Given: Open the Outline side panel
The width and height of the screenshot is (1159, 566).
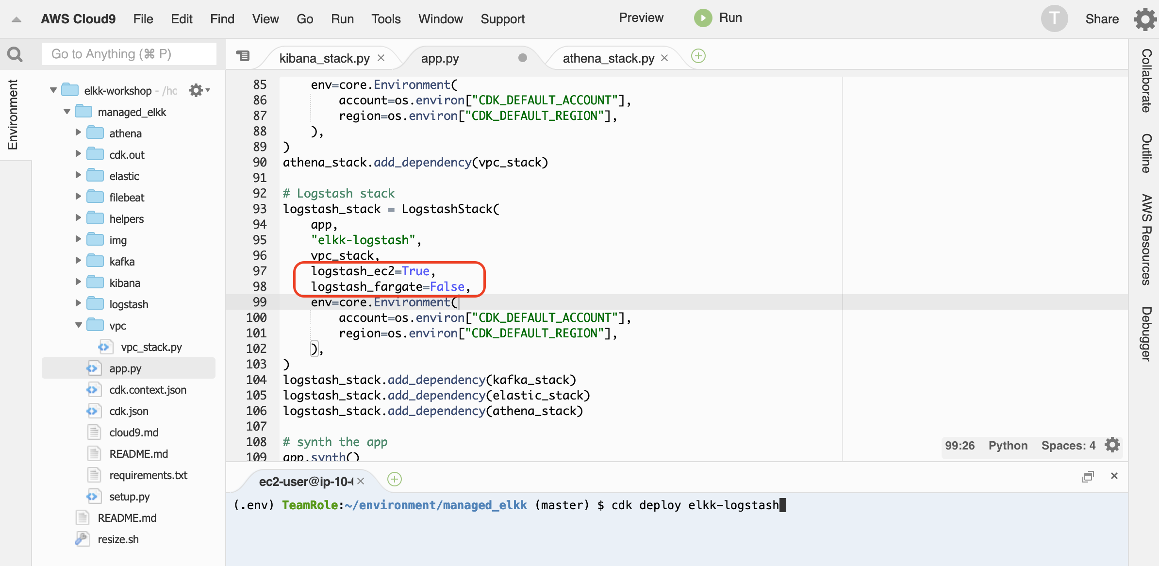Looking at the screenshot, I should point(1146,153).
